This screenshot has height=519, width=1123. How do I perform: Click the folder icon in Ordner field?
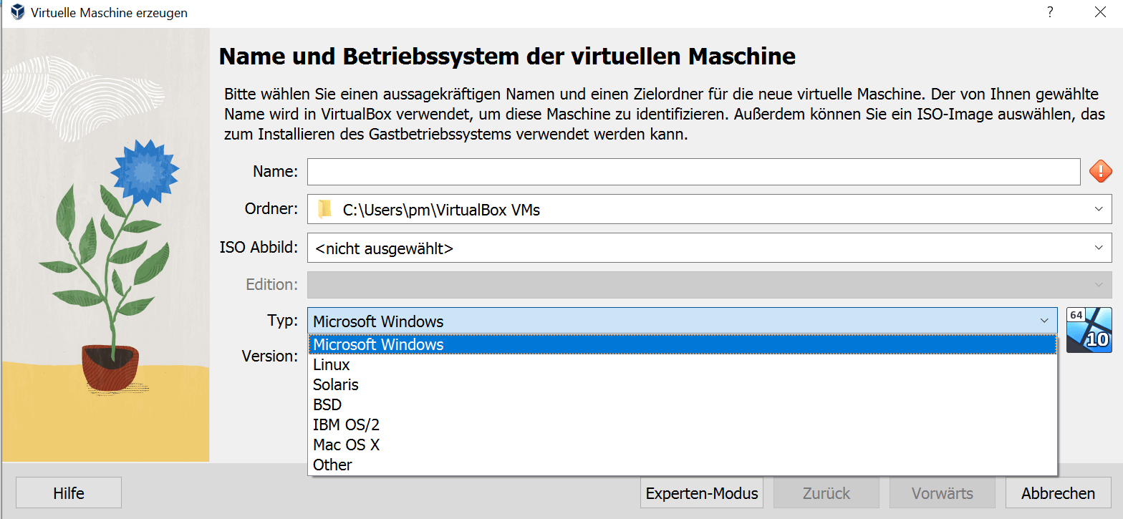pyautogui.click(x=325, y=209)
